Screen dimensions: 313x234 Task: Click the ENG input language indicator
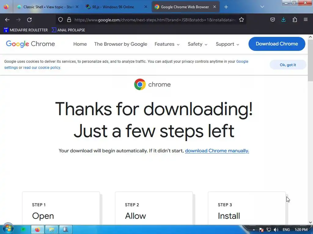[x=286, y=230]
